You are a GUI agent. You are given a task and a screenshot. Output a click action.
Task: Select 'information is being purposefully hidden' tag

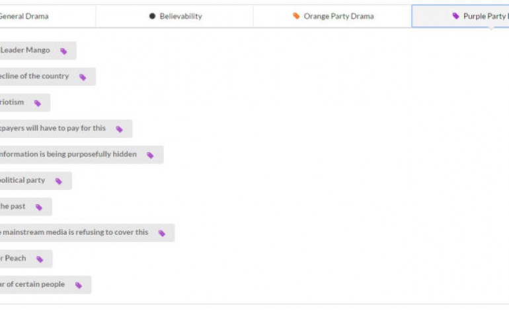pos(68,154)
